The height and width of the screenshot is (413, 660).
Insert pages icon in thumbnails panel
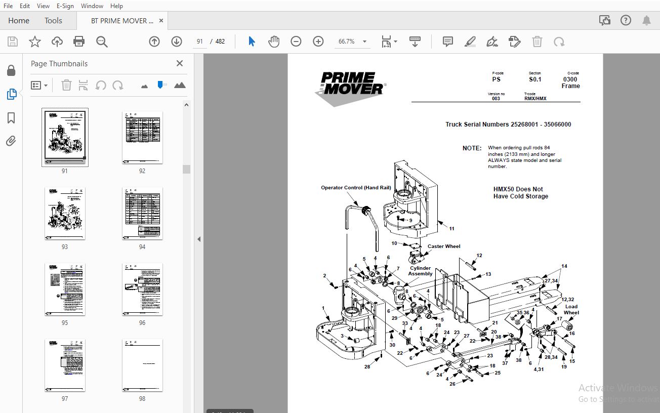[83, 85]
